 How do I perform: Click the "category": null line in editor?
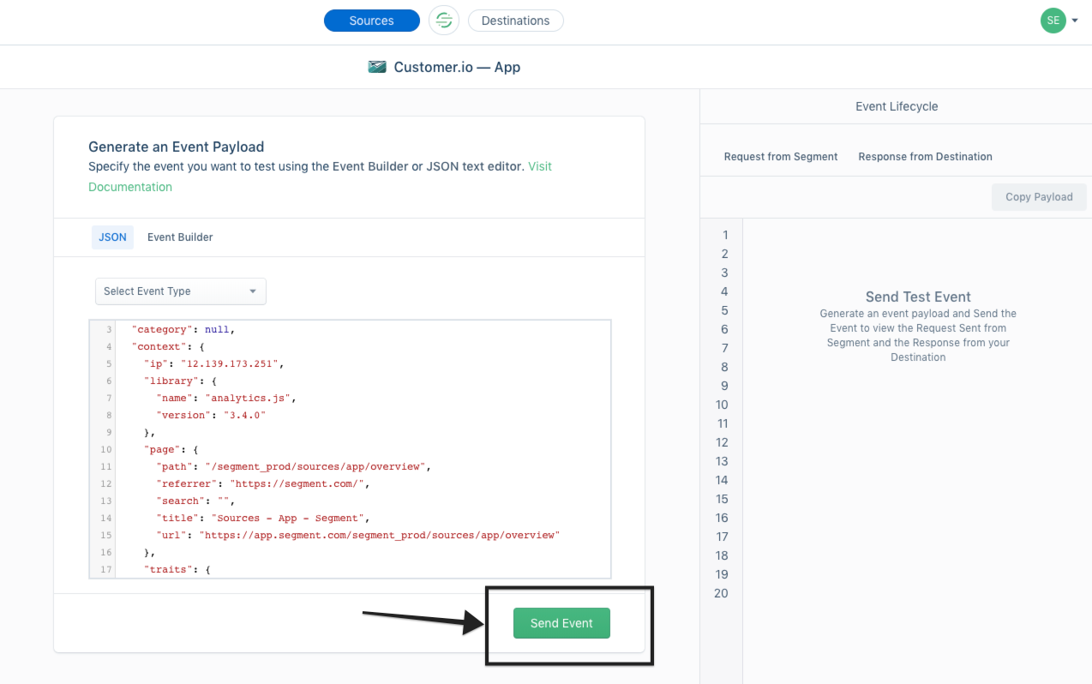coord(183,329)
